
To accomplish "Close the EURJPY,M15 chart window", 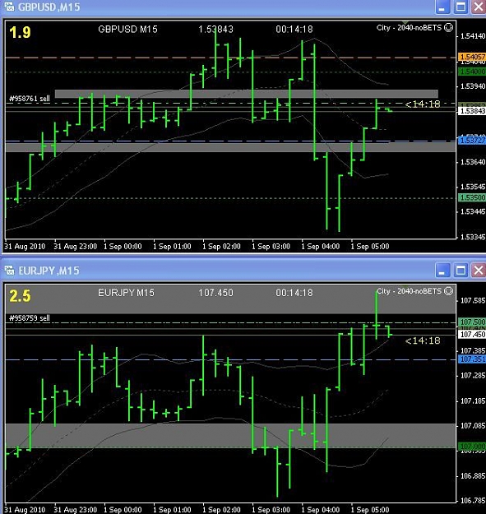I will (479, 271).
